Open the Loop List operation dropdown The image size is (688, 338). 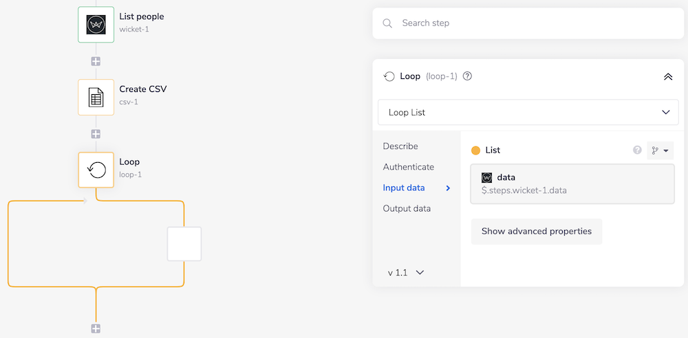[528, 112]
